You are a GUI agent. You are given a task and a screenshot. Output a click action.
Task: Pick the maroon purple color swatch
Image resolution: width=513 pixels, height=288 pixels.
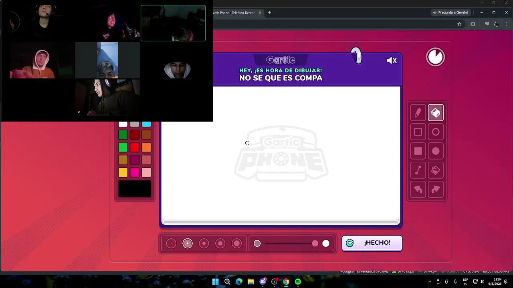135,160
